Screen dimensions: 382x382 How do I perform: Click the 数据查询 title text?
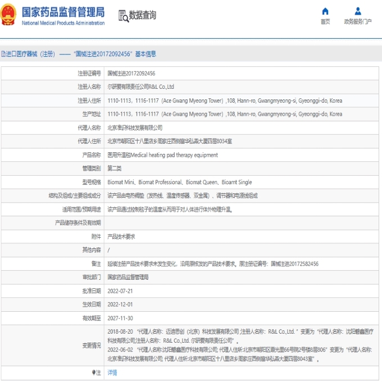(x=143, y=16)
